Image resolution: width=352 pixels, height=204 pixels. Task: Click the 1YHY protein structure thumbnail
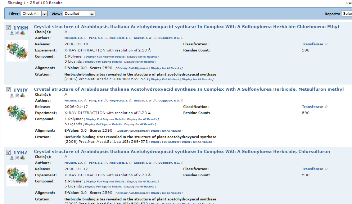(x=17, y=113)
